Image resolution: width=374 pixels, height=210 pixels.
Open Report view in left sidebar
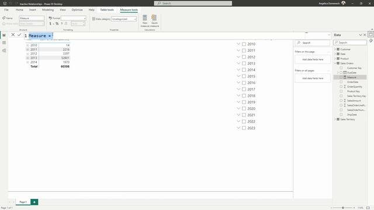coord(4,35)
